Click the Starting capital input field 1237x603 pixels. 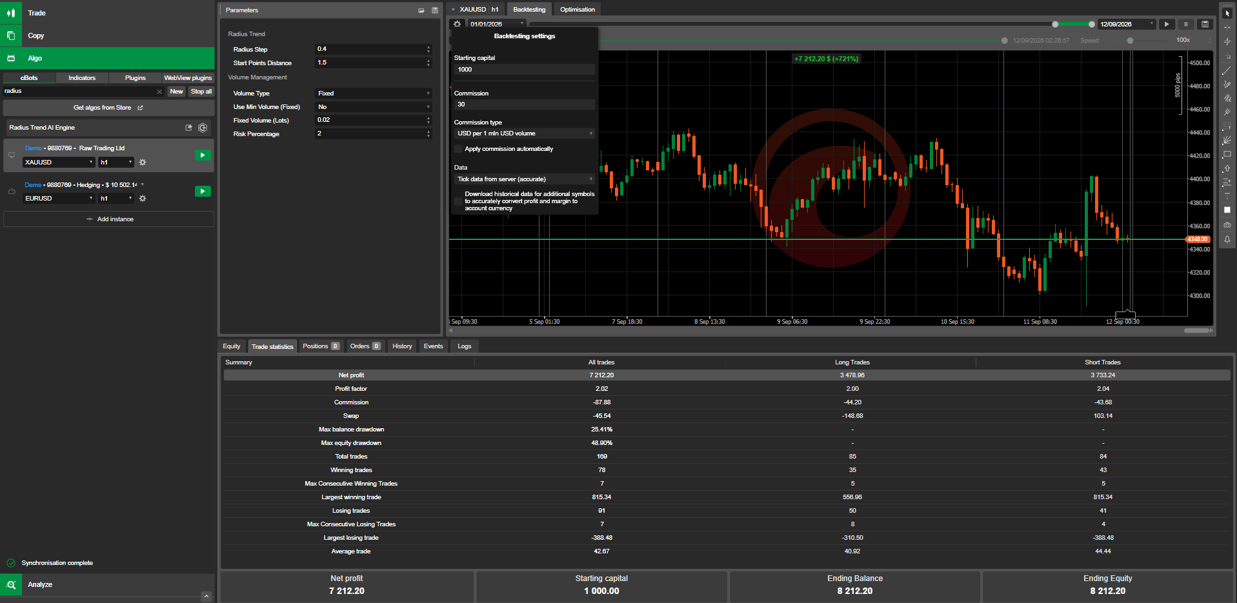click(524, 70)
